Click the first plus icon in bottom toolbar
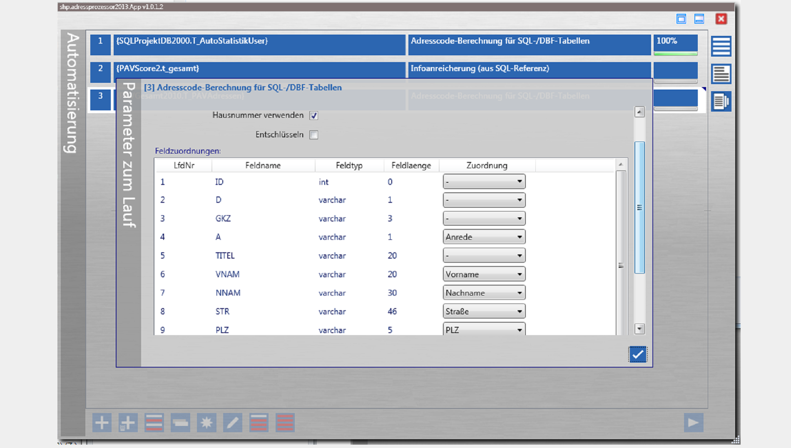Image resolution: width=791 pixels, height=448 pixels. (x=102, y=423)
